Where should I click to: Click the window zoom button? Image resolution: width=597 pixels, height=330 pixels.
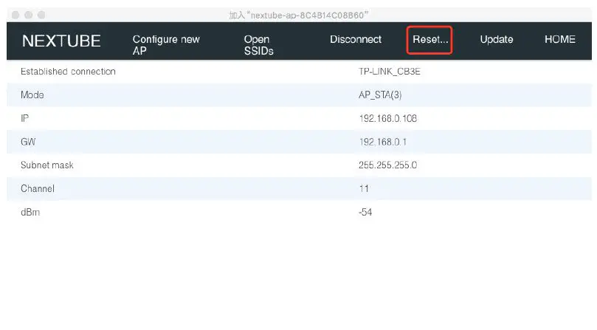point(41,15)
